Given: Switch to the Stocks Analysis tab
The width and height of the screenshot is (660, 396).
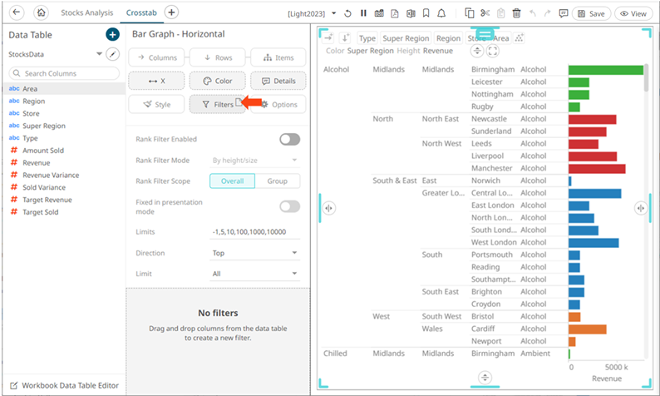Looking at the screenshot, I should coord(87,14).
